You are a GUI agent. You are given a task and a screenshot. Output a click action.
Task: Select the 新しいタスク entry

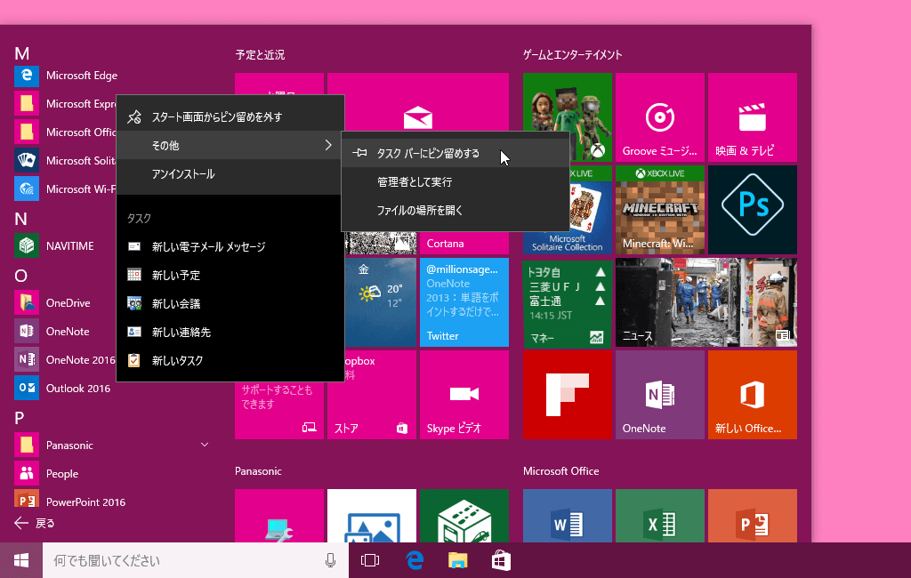(230, 361)
